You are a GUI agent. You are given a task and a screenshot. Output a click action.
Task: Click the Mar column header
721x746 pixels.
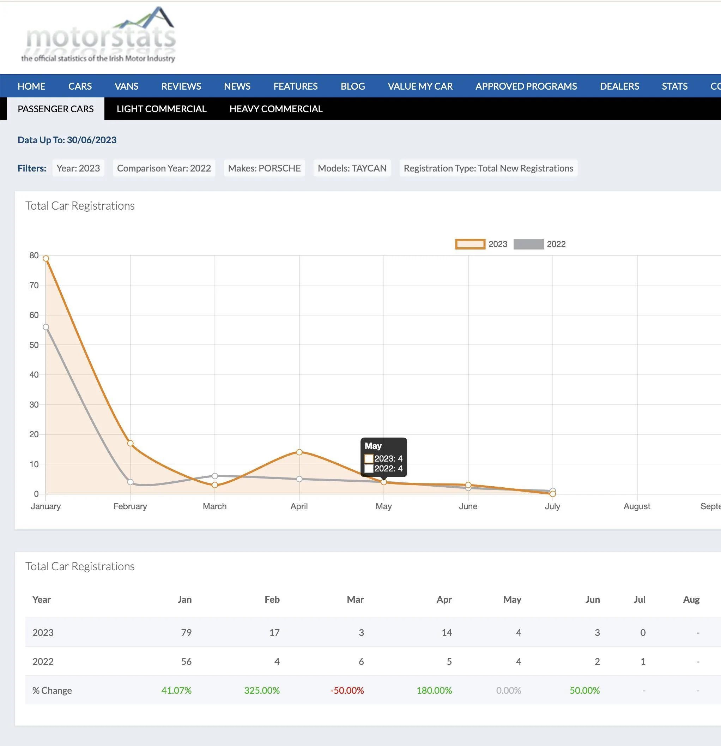pos(355,600)
